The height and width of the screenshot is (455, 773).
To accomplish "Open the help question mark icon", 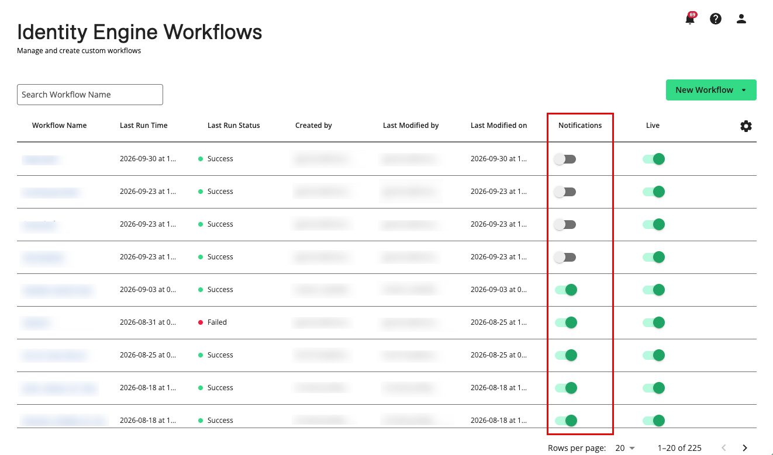I will coord(716,19).
